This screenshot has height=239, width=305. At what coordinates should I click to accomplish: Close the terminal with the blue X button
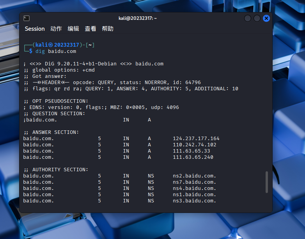click(266, 18)
